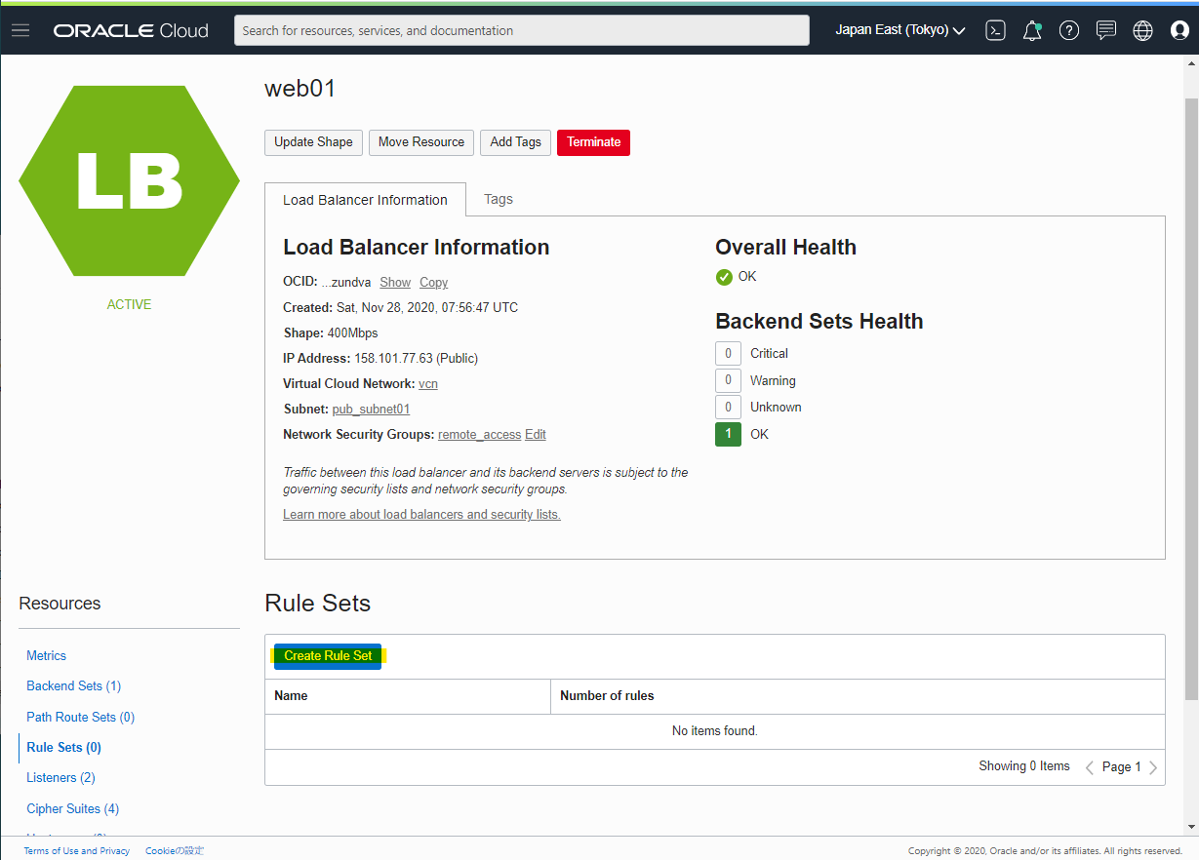The width and height of the screenshot is (1199, 860).
Task: Click the Shape 400Mbps value
Action: [x=352, y=333]
